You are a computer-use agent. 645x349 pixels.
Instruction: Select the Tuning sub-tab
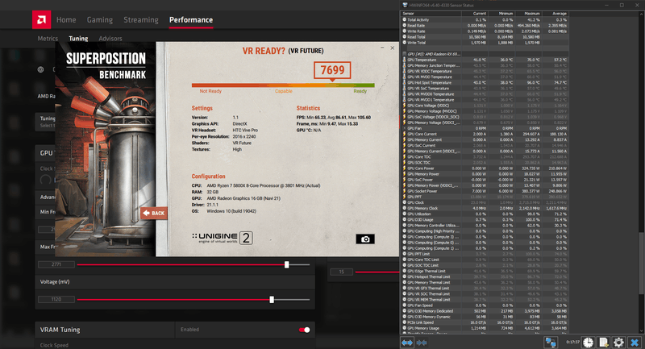point(78,38)
